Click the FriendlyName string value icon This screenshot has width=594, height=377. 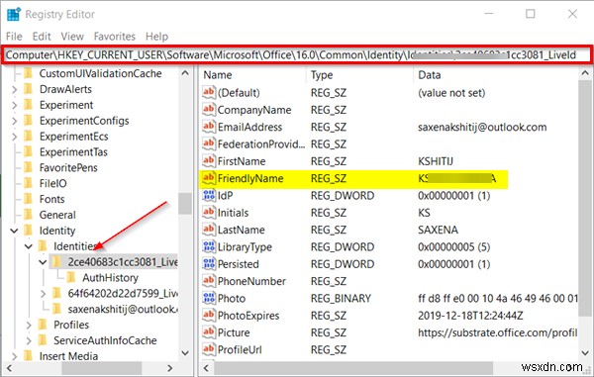tap(209, 178)
